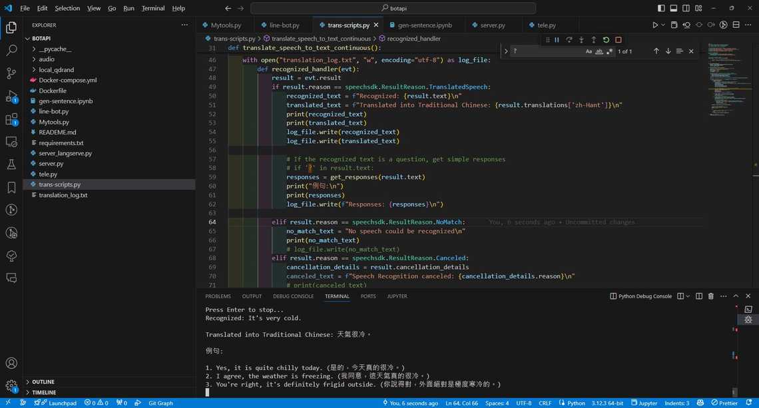Open the Terminal menu
The image size is (759, 408).
click(153, 8)
